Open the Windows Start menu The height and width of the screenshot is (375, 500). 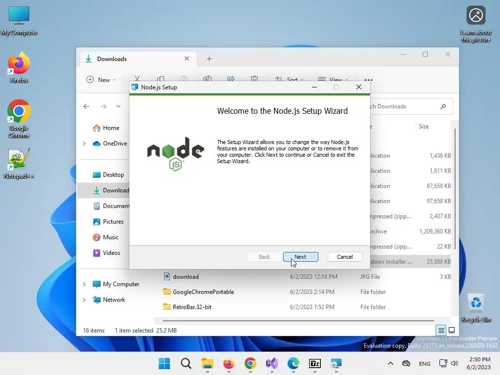pos(164,363)
